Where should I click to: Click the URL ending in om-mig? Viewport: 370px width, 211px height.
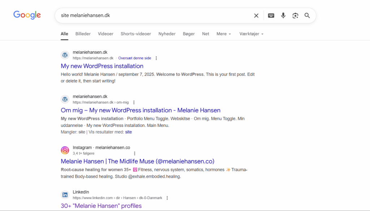click(x=101, y=103)
